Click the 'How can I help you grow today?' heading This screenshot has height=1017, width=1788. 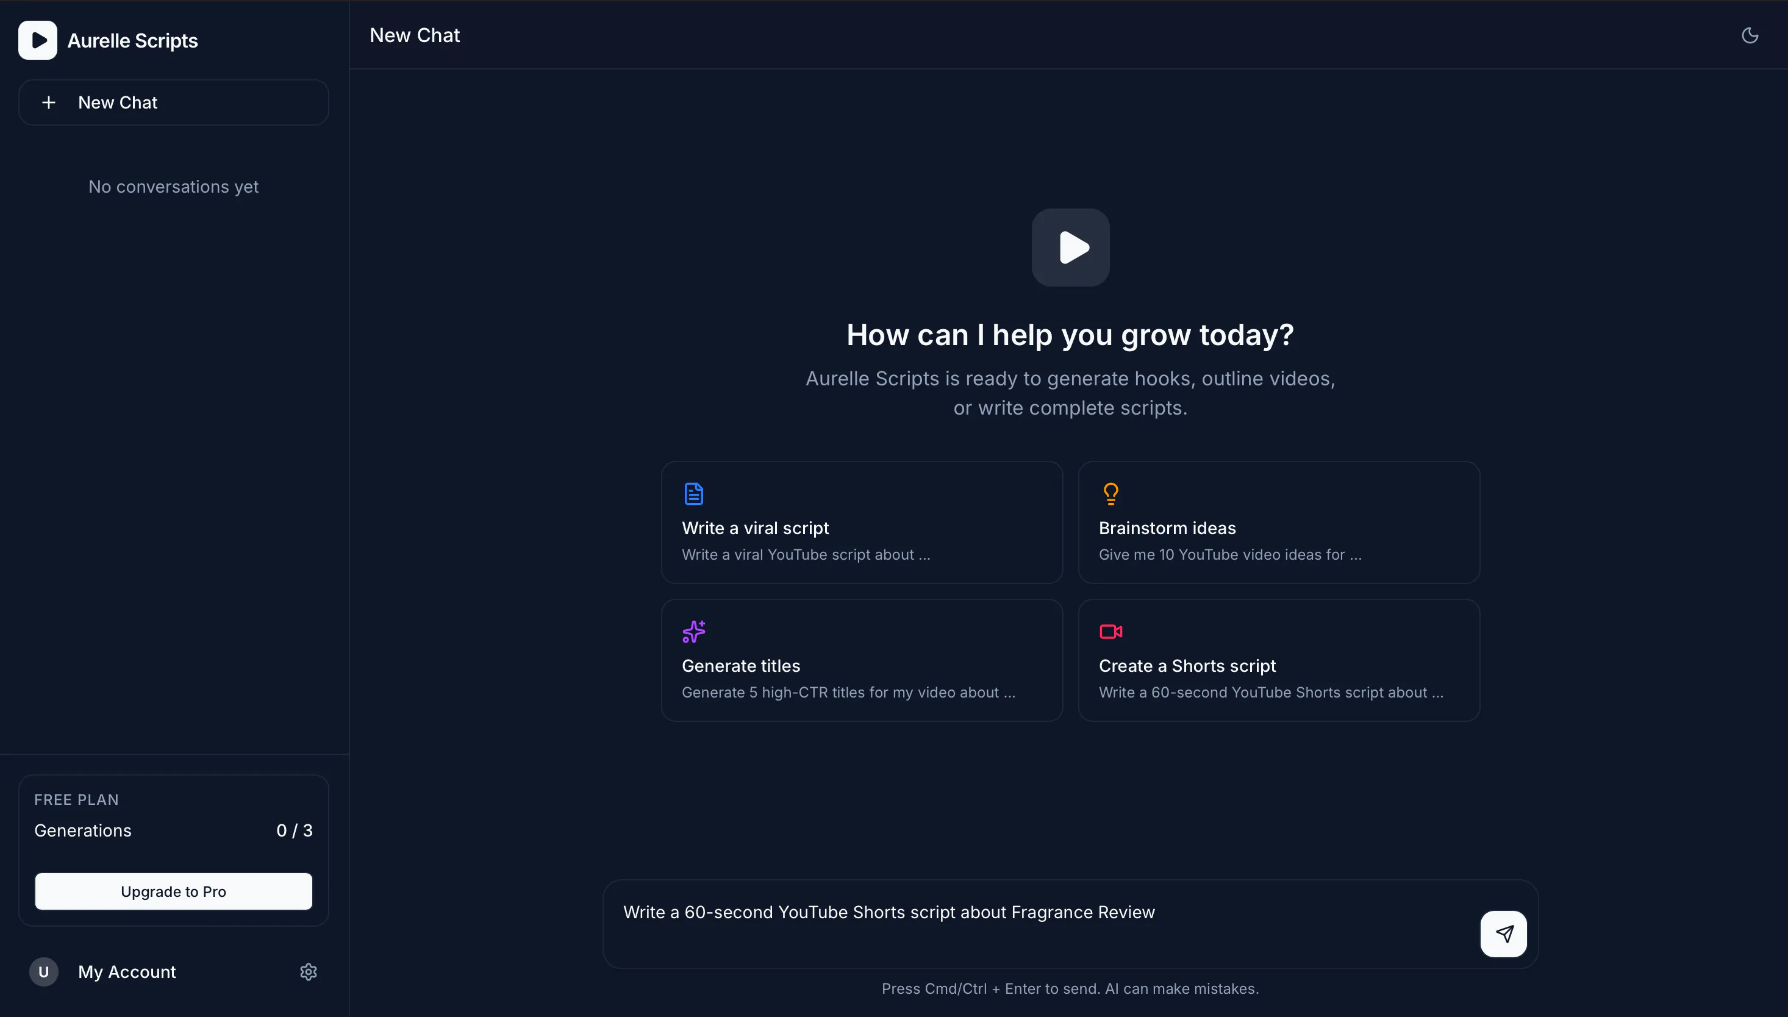pos(1070,335)
